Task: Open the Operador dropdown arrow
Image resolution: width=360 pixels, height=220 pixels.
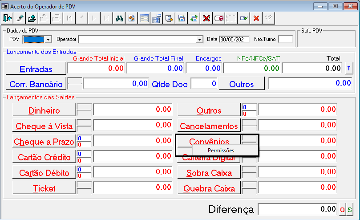Action: coord(199,40)
